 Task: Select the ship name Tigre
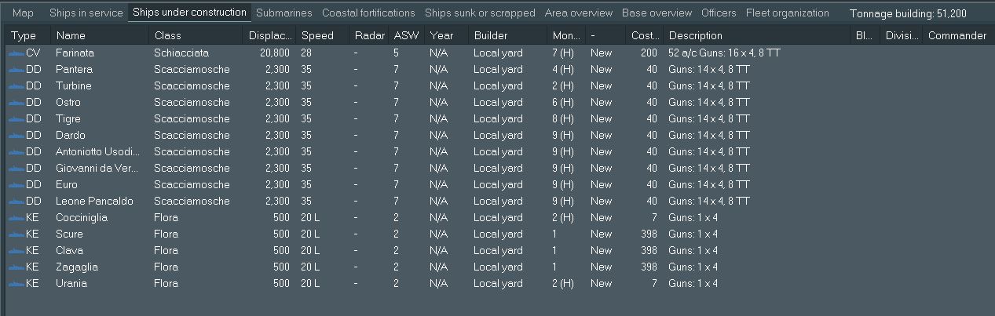click(x=68, y=119)
